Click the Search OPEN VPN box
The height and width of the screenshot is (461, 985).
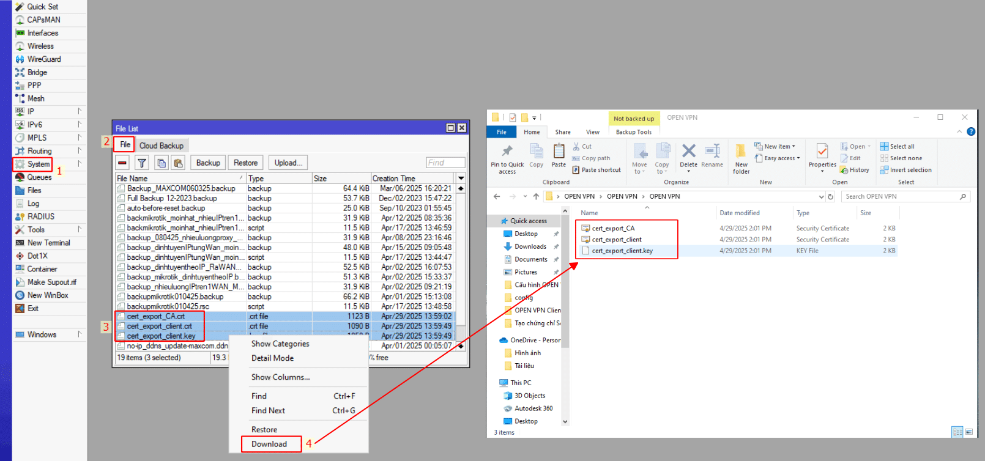coord(905,197)
